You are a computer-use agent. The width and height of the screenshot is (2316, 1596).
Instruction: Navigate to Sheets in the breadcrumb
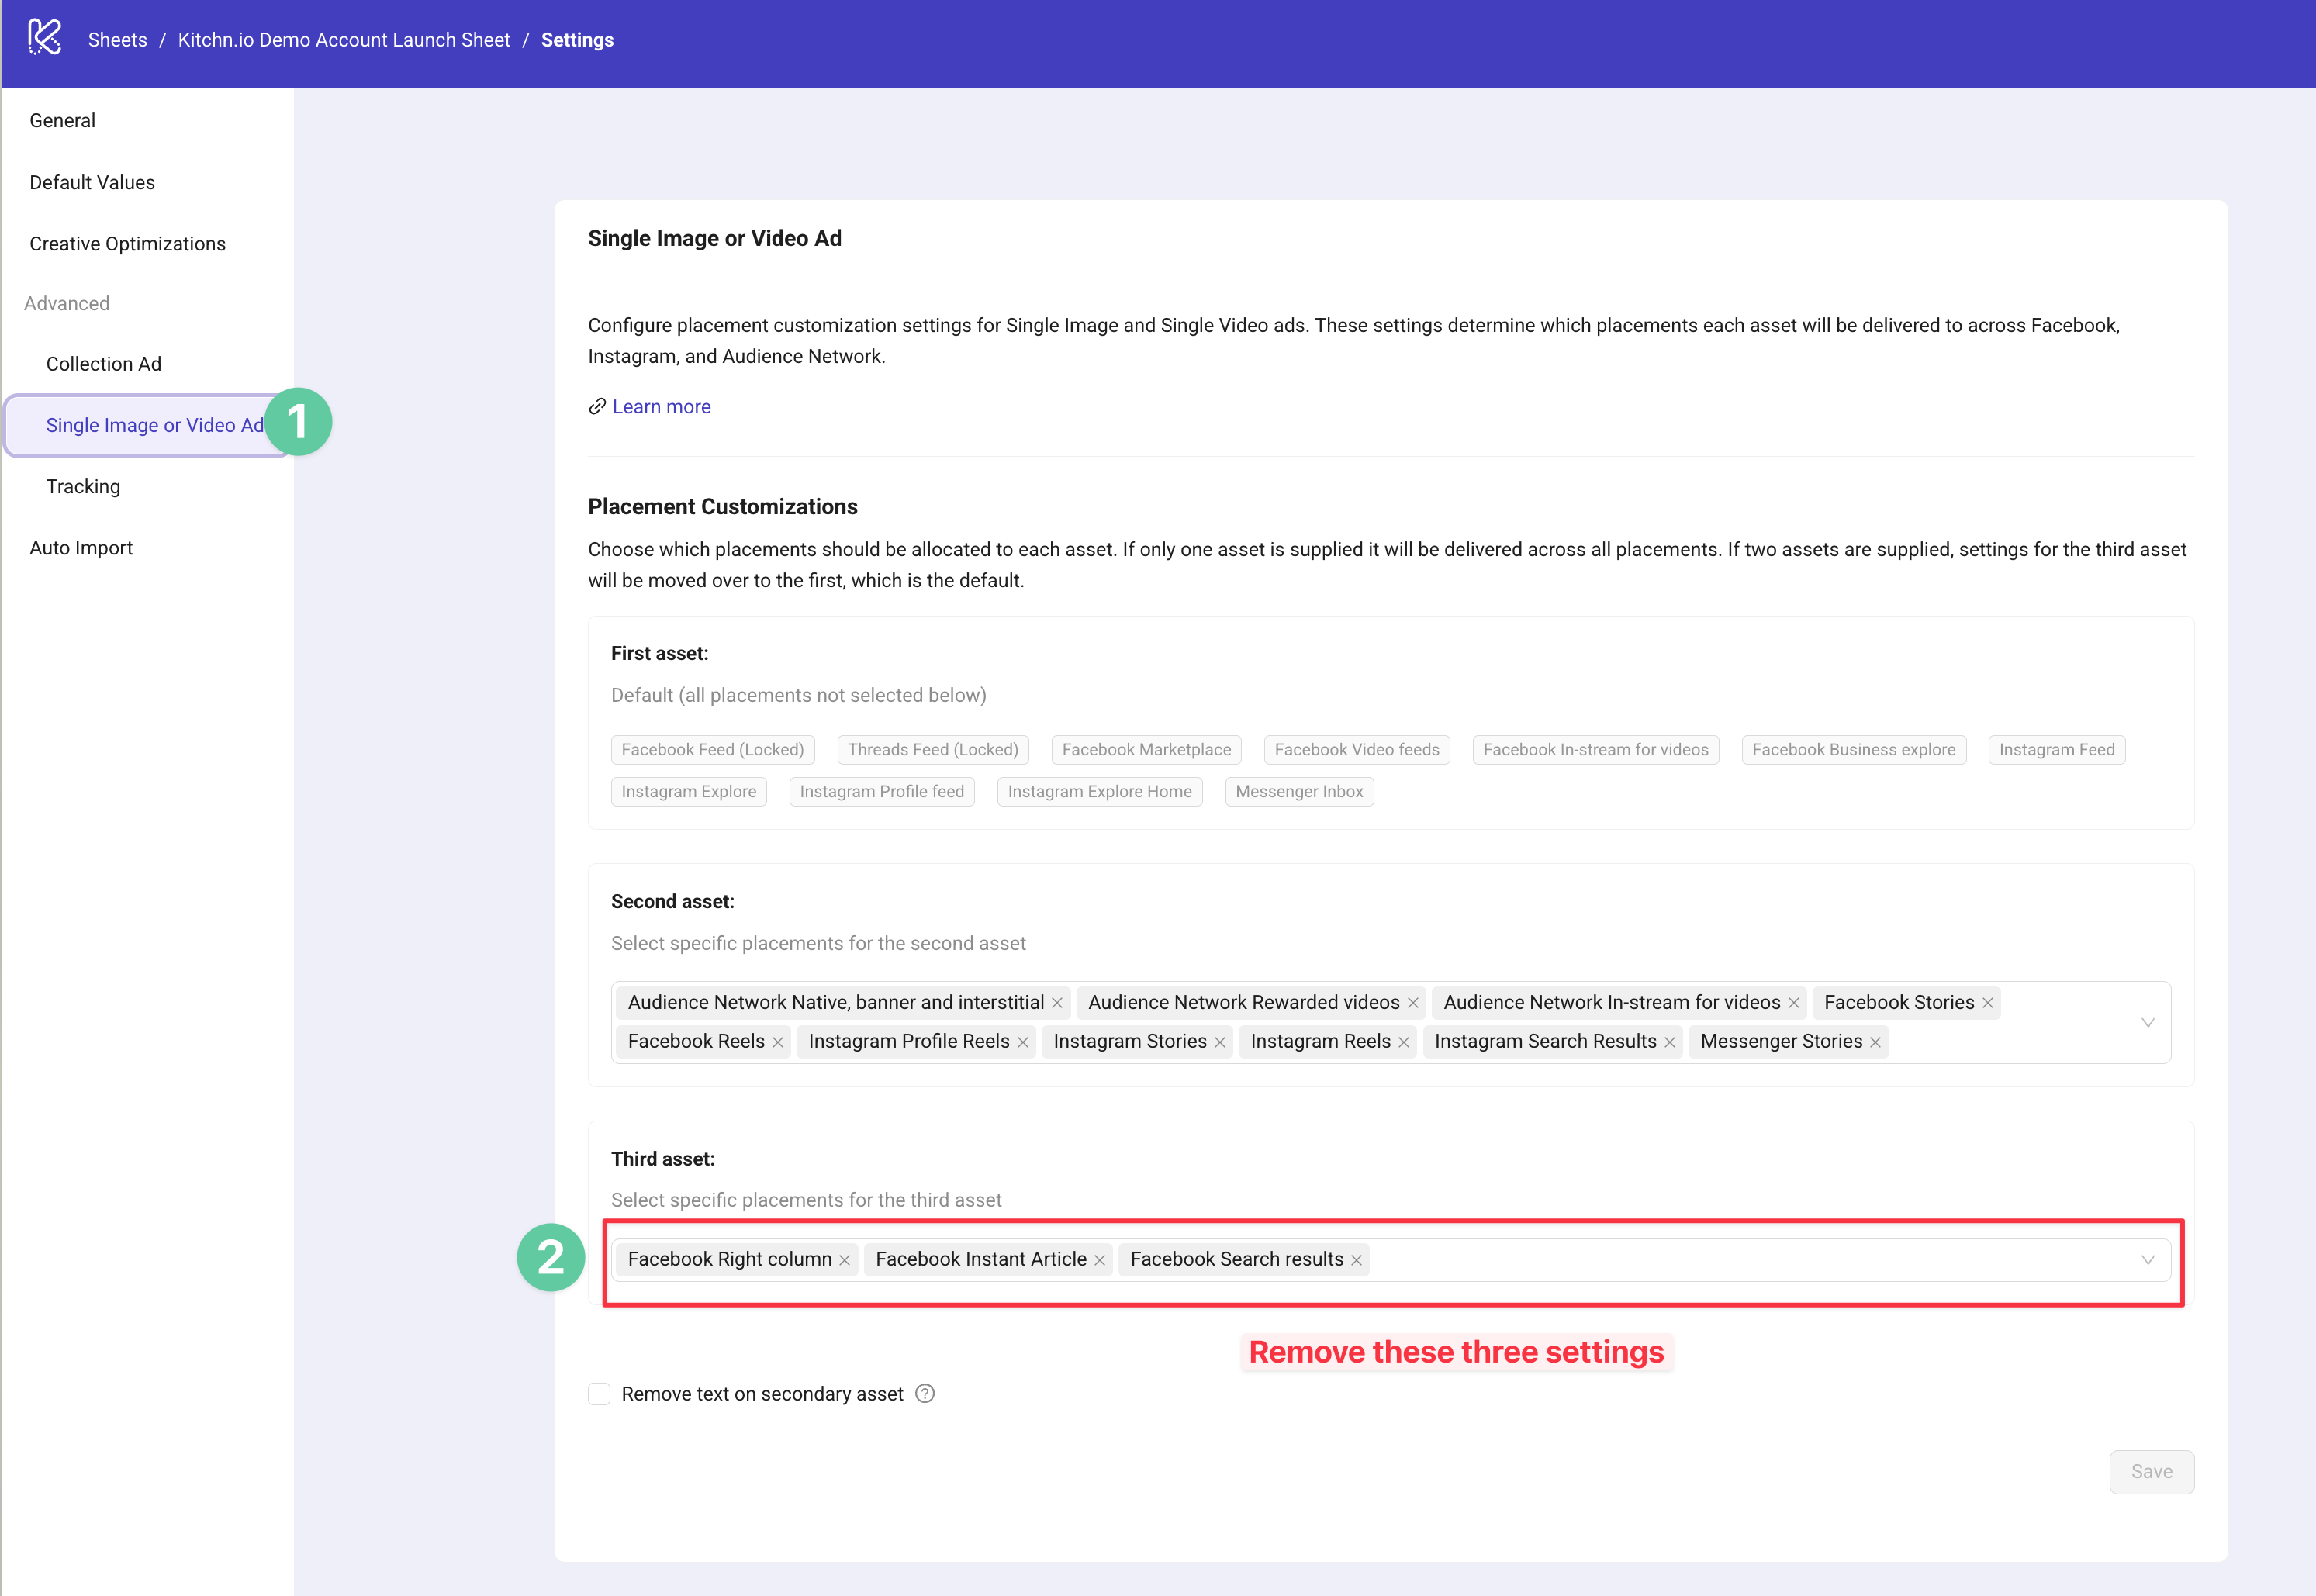click(117, 40)
